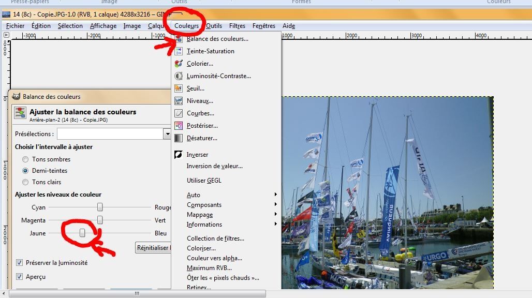Click the Teinte-Saturation icon in Couleurs menu
Screen dimensions: 532x298
point(179,51)
